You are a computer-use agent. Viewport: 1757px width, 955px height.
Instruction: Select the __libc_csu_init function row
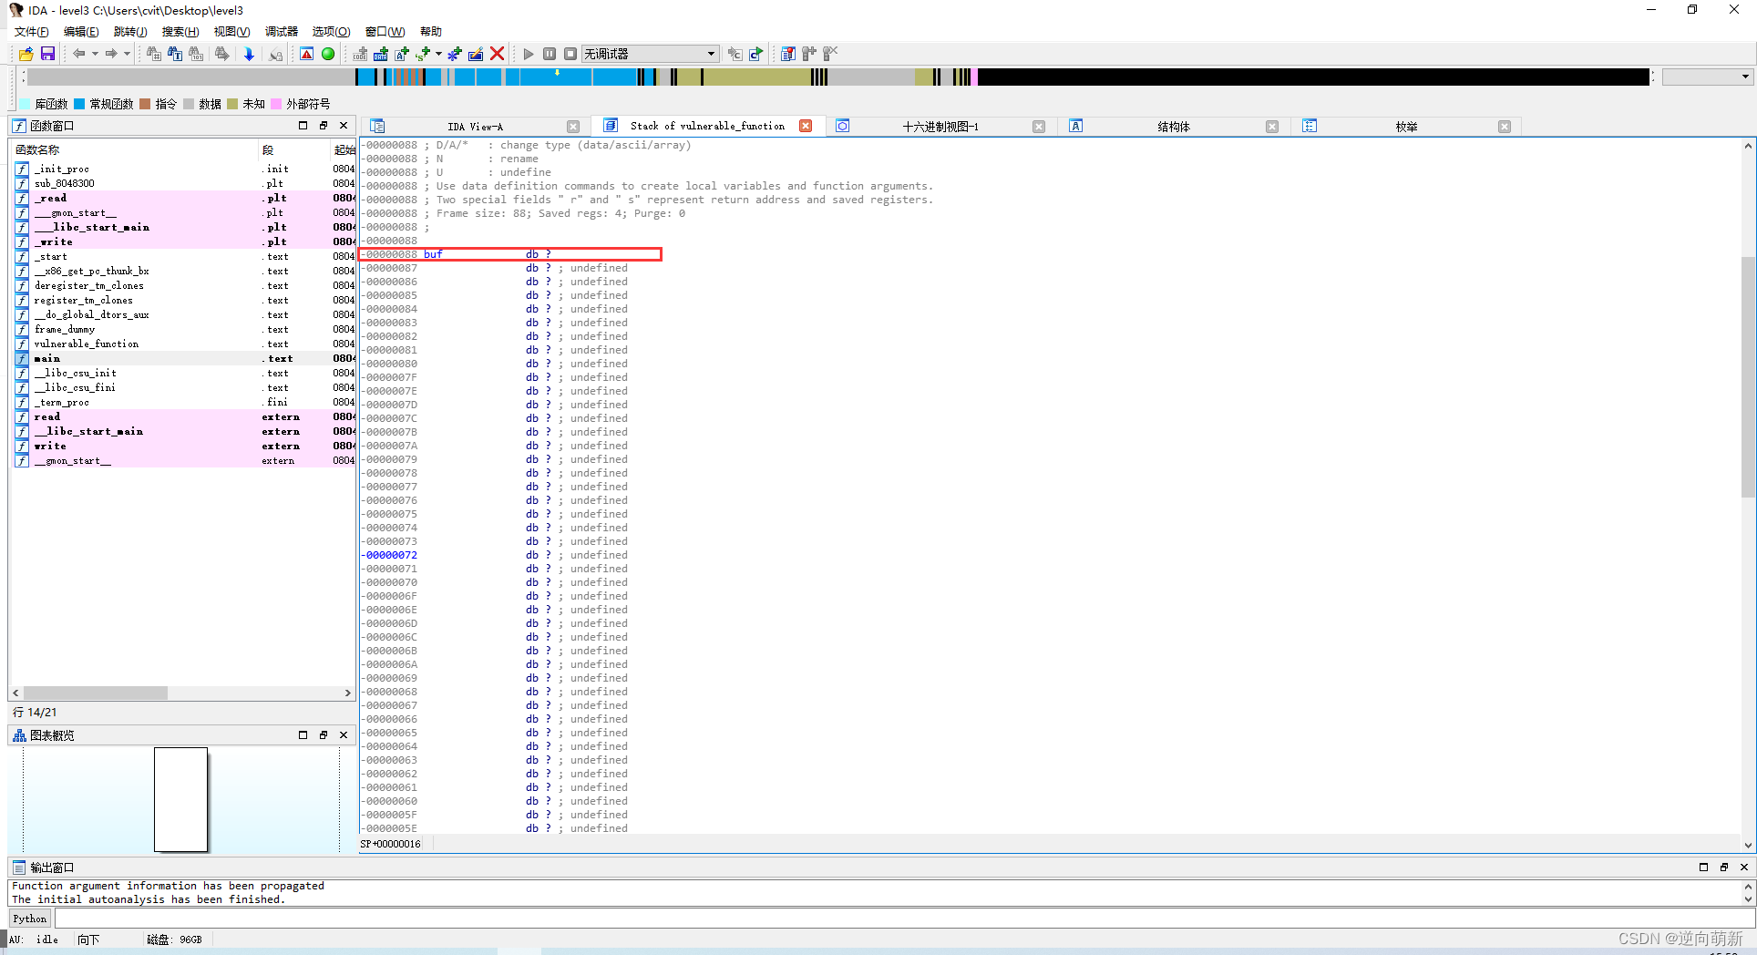point(182,373)
